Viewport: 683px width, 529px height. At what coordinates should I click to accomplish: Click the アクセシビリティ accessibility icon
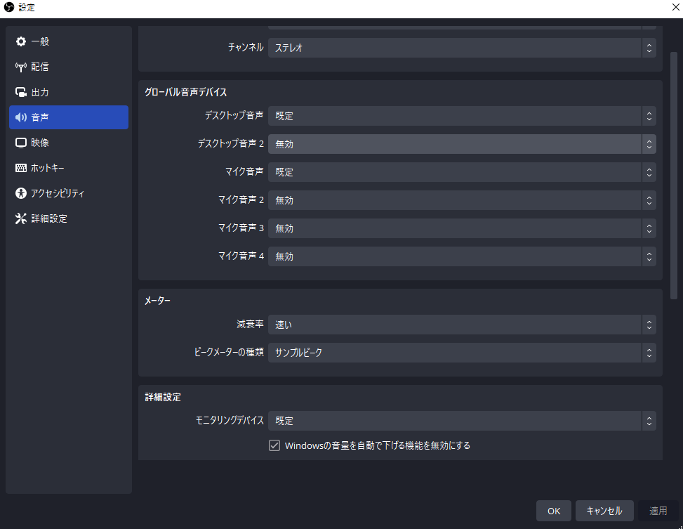(x=21, y=193)
